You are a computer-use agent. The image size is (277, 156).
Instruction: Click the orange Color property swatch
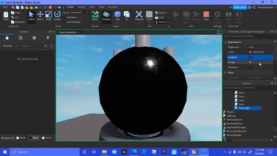250,52
